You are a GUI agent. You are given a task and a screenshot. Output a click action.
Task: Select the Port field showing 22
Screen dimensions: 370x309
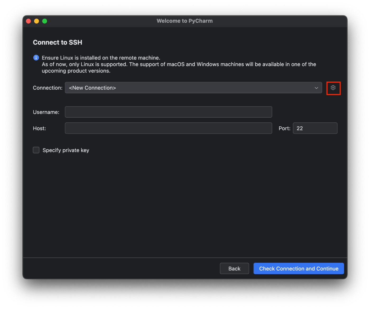point(315,128)
